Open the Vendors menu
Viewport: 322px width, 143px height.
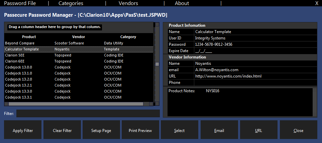click(128, 3)
